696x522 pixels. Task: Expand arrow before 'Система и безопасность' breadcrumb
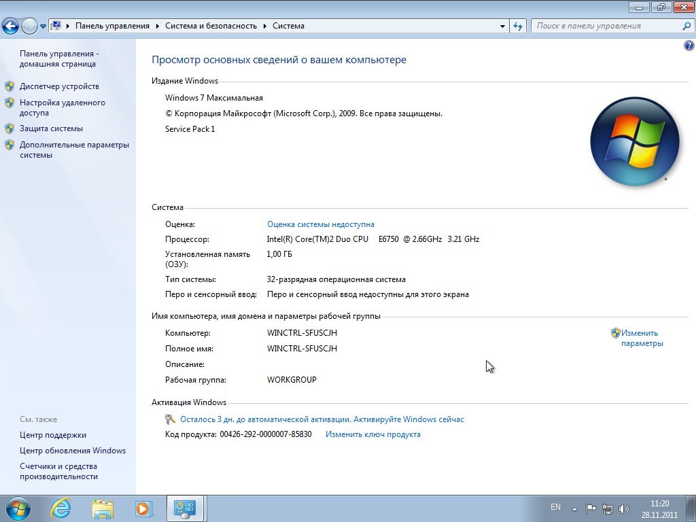(158, 26)
